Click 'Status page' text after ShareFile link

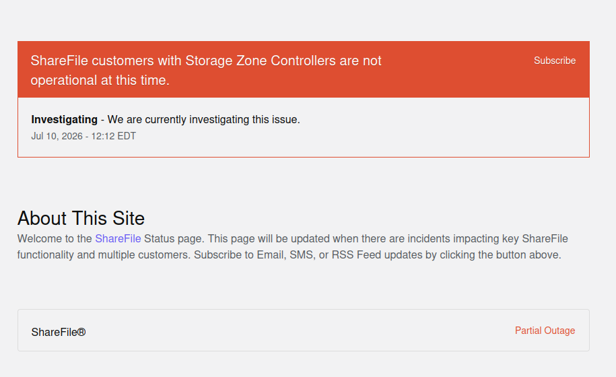point(173,239)
